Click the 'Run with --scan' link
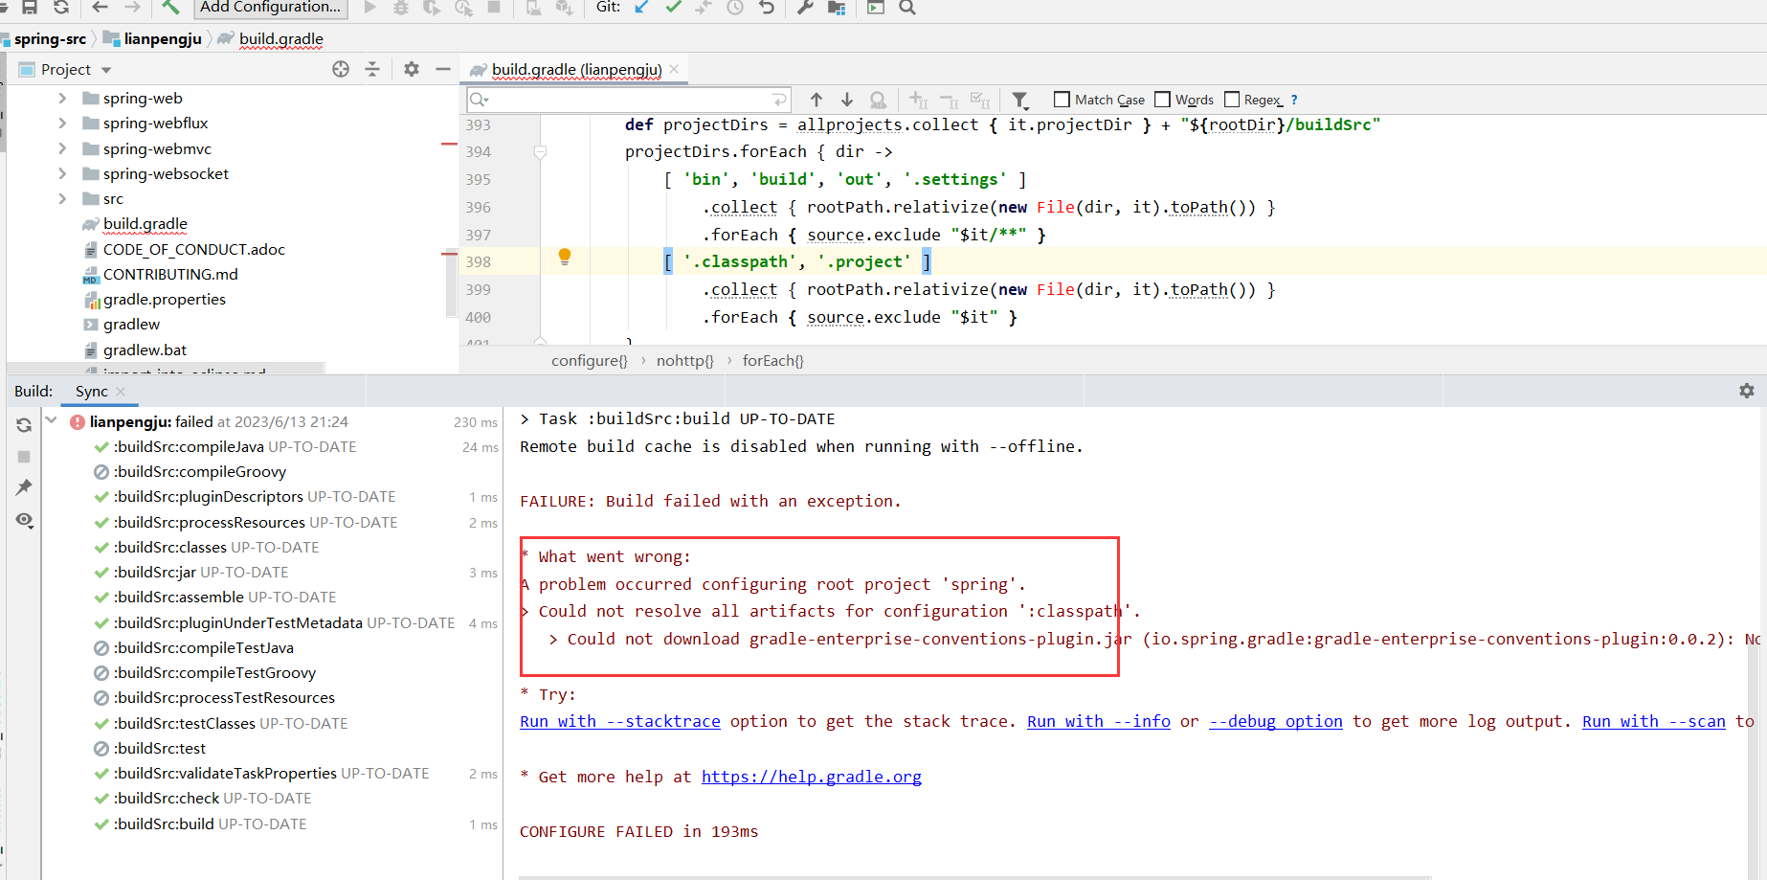The height and width of the screenshot is (880, 1767). (x=1654, y=721)
